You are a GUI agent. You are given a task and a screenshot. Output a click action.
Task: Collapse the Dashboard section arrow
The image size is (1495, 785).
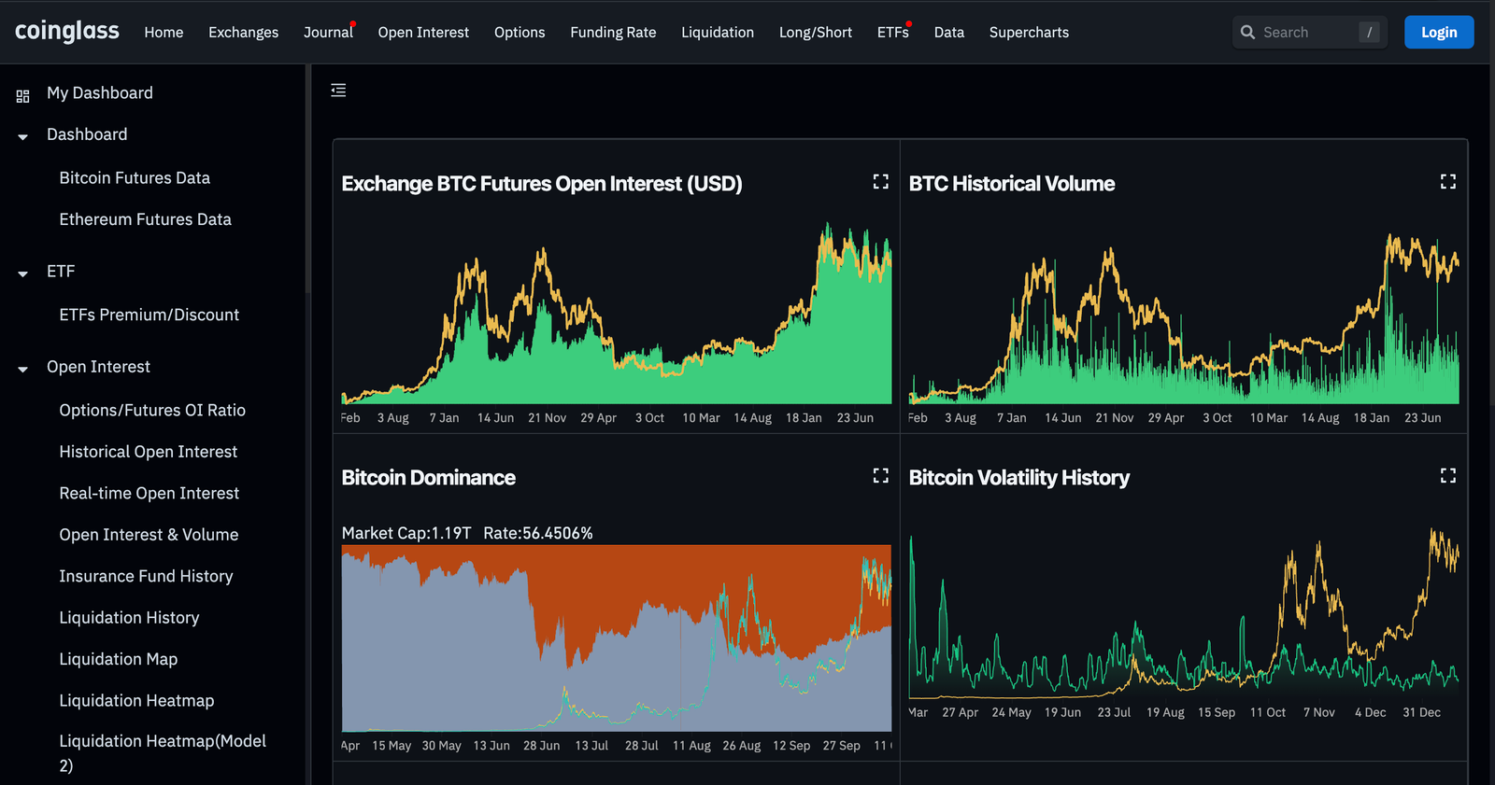[x=23, y=136]
